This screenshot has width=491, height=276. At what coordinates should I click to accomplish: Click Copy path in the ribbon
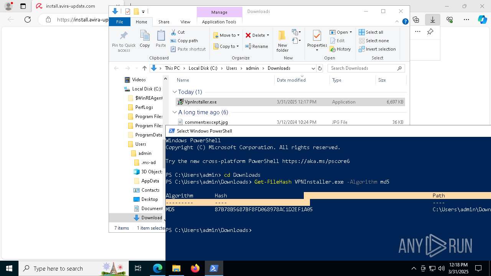point(184,41)
